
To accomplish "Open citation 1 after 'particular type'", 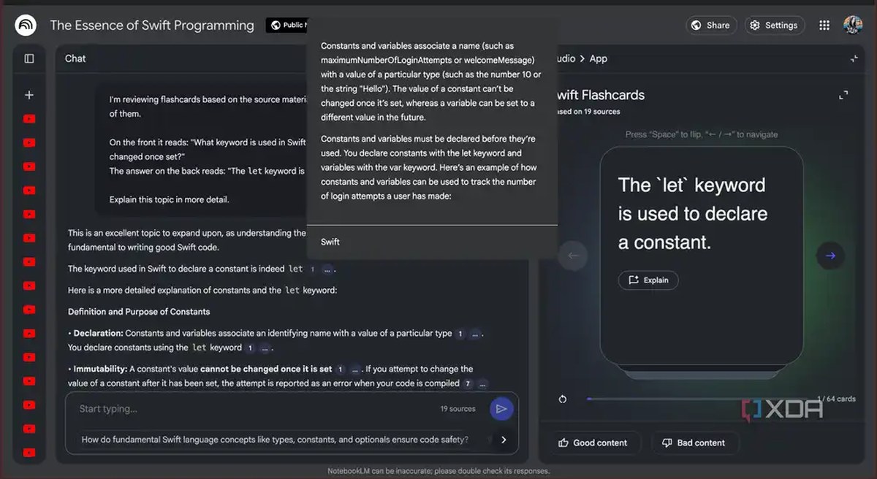I will pyautogui.click(x=460, y=334).
